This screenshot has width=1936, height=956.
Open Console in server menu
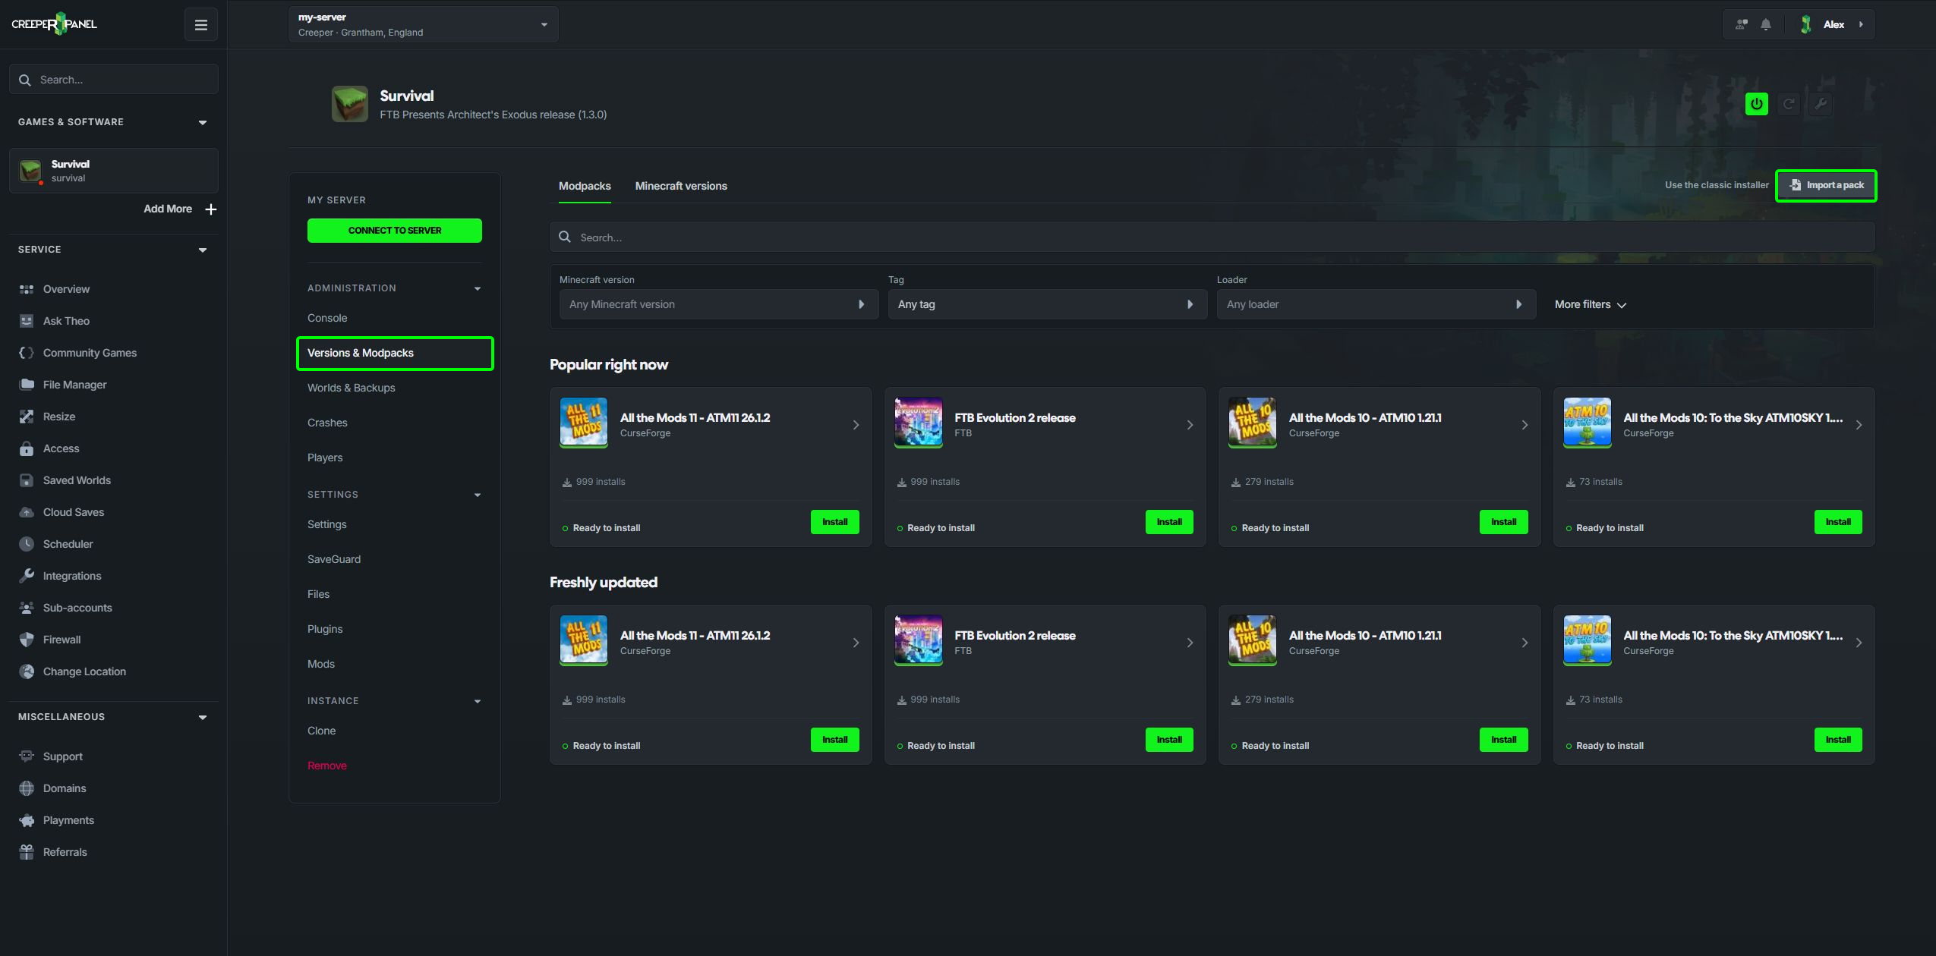327,318
